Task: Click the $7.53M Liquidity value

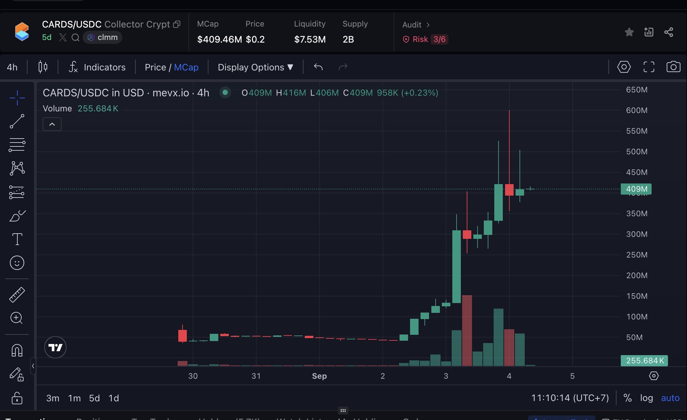Action: (x=310, y=39)
